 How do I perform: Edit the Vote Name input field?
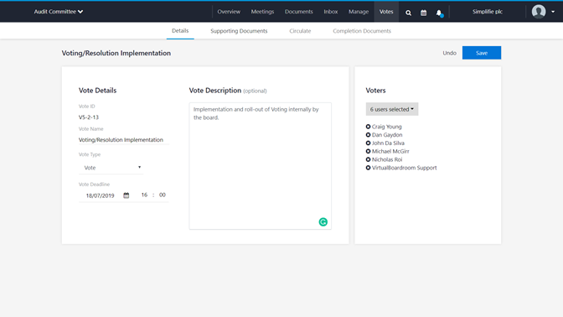tap(124, 140)
